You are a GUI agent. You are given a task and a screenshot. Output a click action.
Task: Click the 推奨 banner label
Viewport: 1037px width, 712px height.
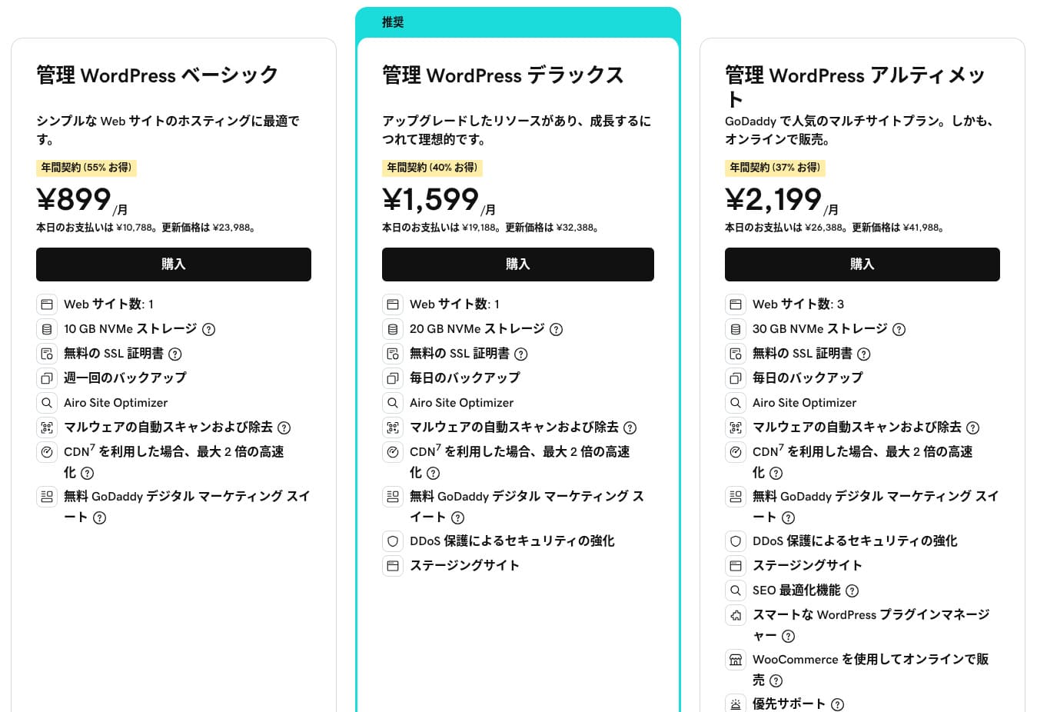[393, 22]
